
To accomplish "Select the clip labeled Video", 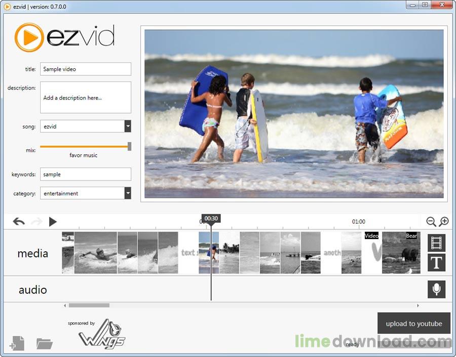I will (372, 252).
